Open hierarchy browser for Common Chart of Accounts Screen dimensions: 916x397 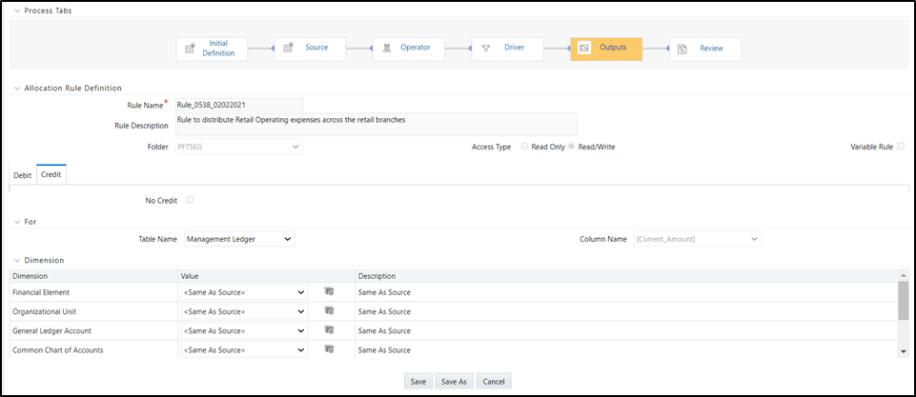tap(329, 349)
